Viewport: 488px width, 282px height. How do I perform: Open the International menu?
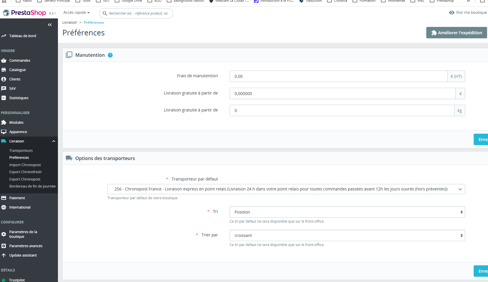[x=20, y=207]
